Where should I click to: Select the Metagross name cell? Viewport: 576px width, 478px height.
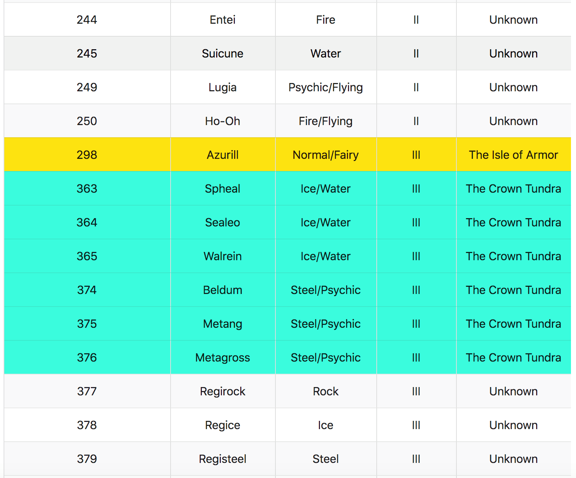(223, 357)
